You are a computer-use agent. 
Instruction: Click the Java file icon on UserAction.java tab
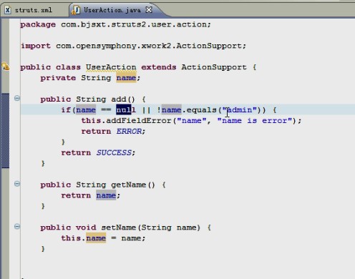pyautogui.click(x=76, y=10)
